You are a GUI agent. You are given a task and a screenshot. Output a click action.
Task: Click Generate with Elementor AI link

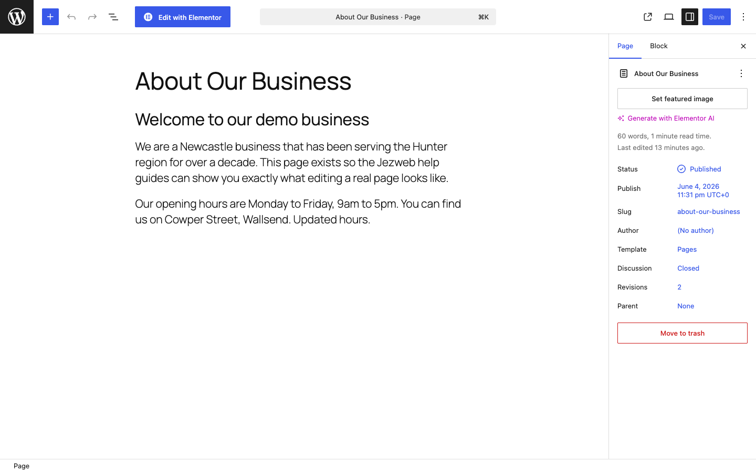tap(666, 118)
